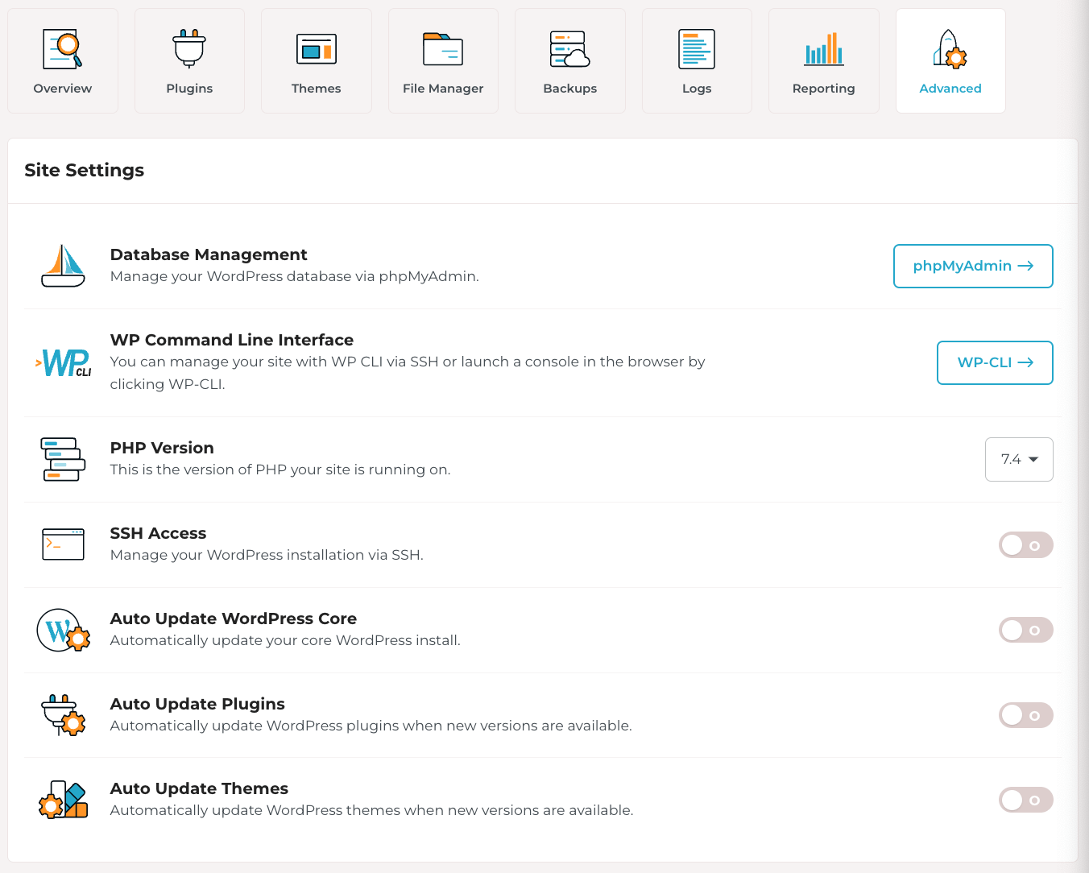This screenshot has height=873, width=1089.
Task: Click the Auto Update Themes title
Action: click(199, 788)
